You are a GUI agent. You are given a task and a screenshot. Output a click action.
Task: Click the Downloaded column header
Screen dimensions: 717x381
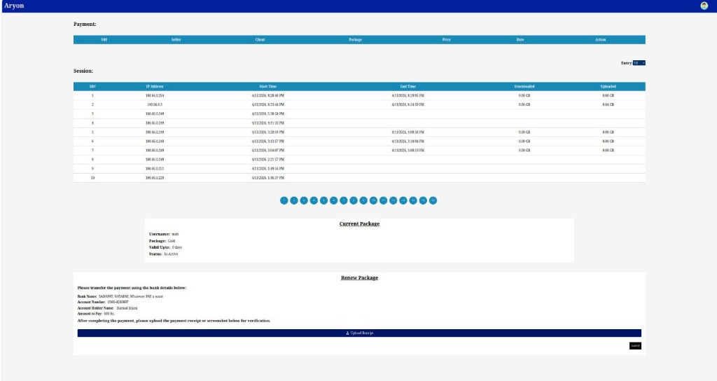[524, 86]
